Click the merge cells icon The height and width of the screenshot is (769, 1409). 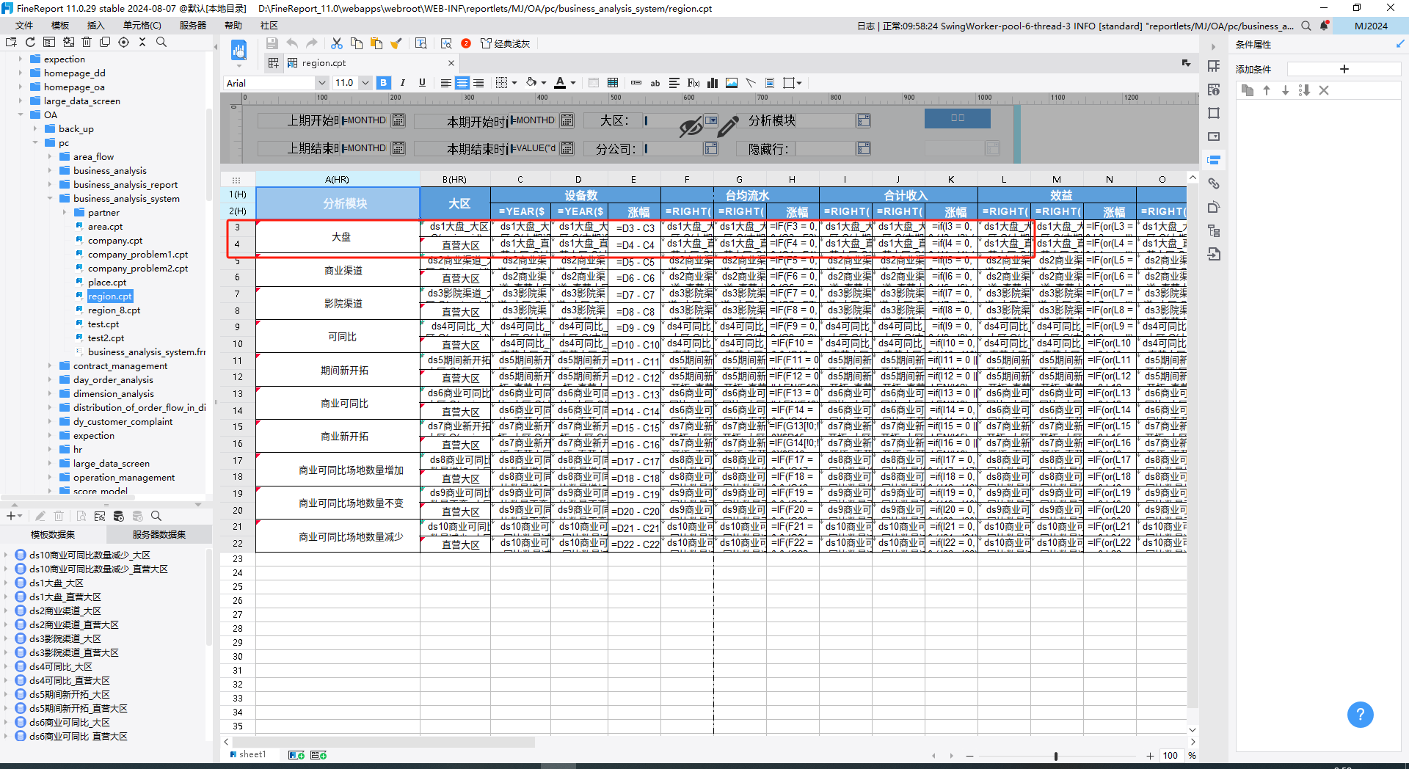coord(594,83)
